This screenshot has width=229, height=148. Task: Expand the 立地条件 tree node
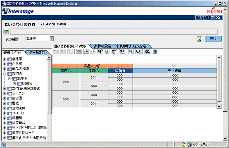click(5, 108)
